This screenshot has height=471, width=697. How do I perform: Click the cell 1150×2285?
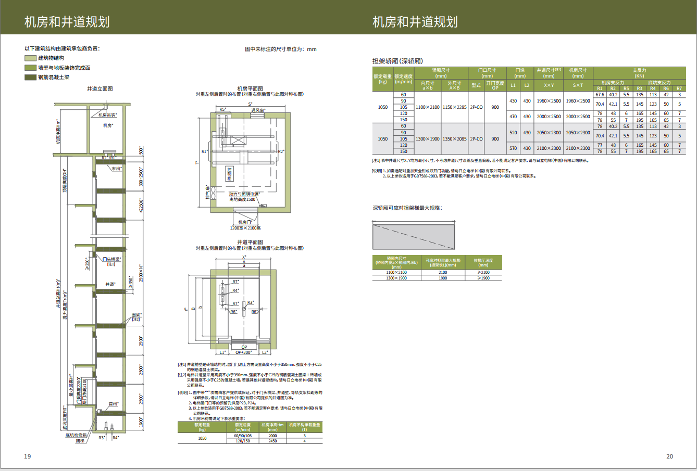pyautogui.click(x=455, y=107)
